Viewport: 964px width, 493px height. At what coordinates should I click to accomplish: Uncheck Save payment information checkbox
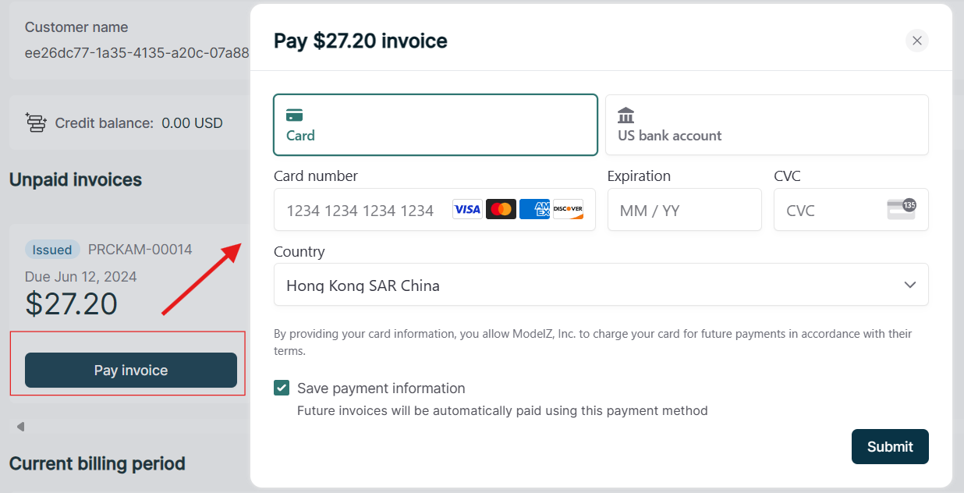pyautogui.click(x=282, y=388)
